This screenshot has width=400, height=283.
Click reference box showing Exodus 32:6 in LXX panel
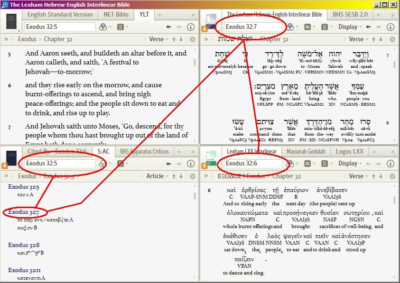tap(253, 164)
